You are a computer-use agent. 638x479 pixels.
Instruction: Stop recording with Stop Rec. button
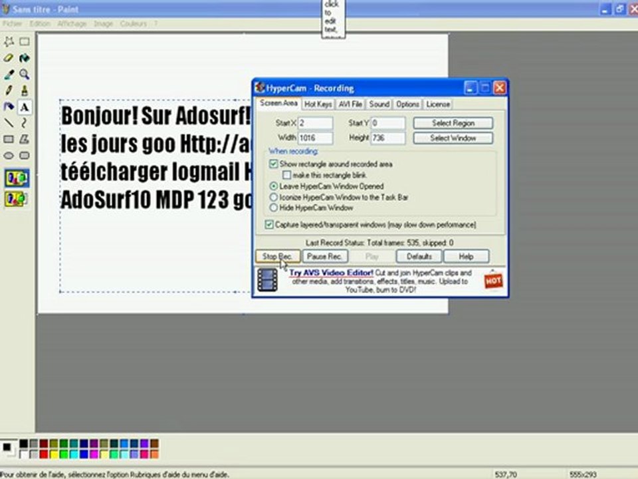(278, 256)
